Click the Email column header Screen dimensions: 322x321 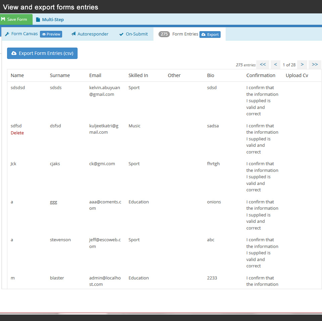95,75
